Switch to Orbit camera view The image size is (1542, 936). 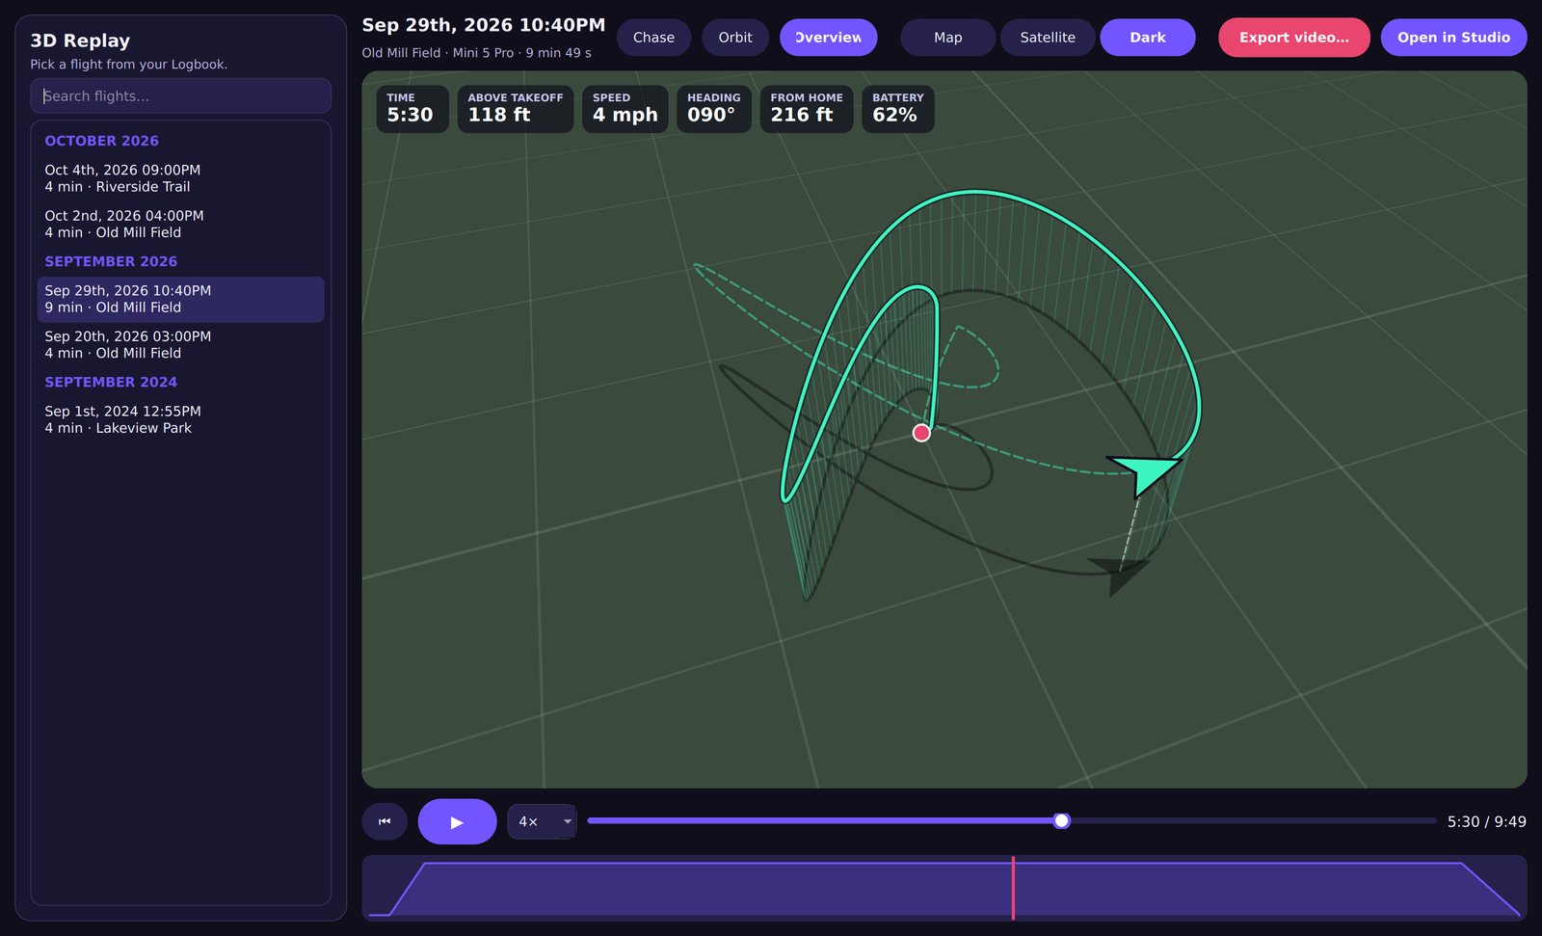735,38
